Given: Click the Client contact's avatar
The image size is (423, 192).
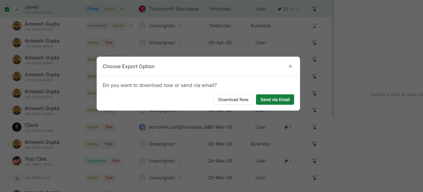Looking at the screenshot, I should [x=17, y=127].
